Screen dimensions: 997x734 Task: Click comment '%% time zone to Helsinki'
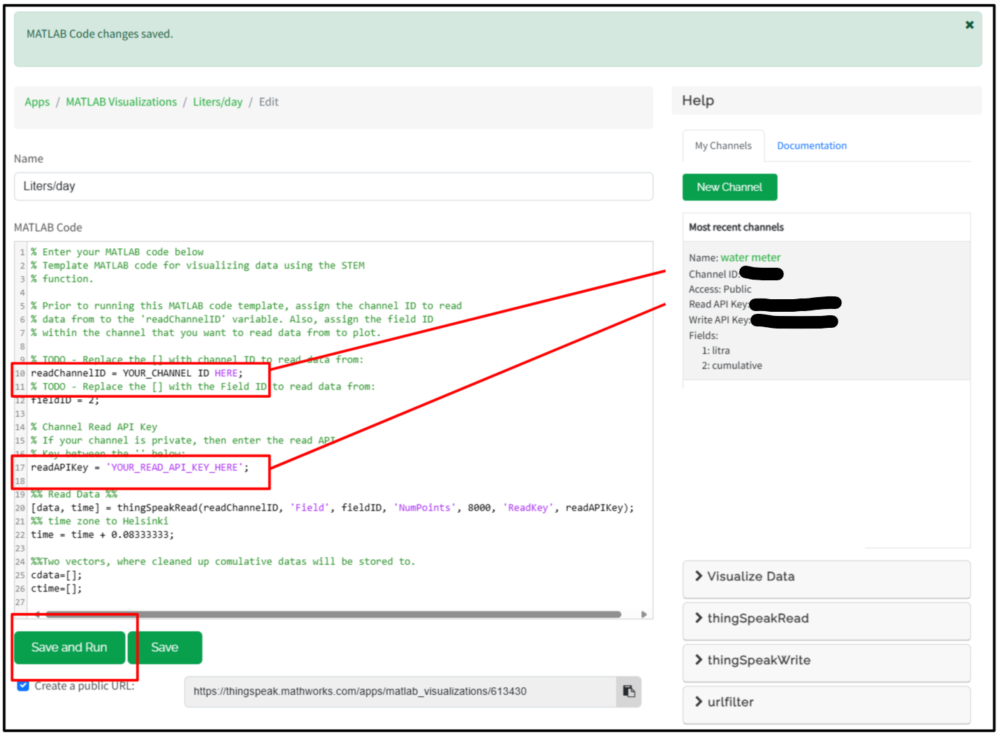pos(99,521)
